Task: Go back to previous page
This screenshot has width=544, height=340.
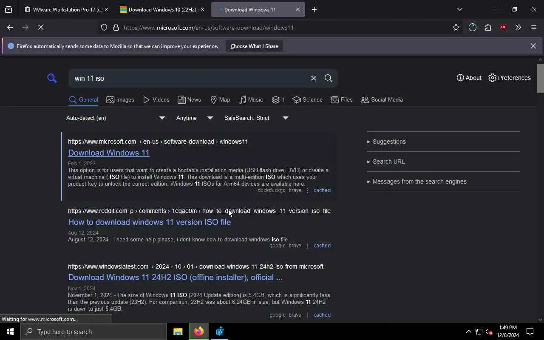Action: pos(10,27)
